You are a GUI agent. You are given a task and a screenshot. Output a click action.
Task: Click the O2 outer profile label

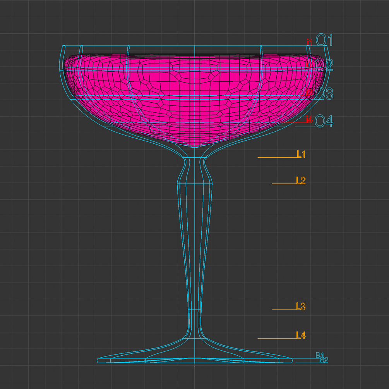[324, 65]
